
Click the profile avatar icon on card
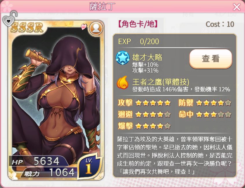pyautogui.click(x=96, y=28)
